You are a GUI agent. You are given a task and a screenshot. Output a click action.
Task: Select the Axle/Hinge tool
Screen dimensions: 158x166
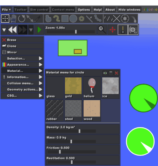click(x=125, y=19)
